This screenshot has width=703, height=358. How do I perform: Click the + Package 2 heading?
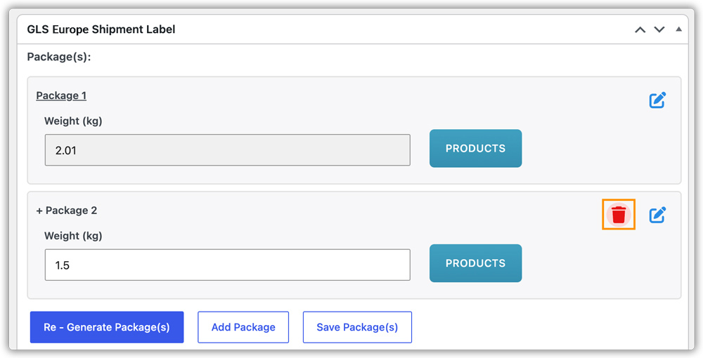(67, 211)
